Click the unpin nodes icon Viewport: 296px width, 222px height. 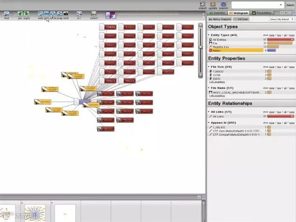click(26, 14)
